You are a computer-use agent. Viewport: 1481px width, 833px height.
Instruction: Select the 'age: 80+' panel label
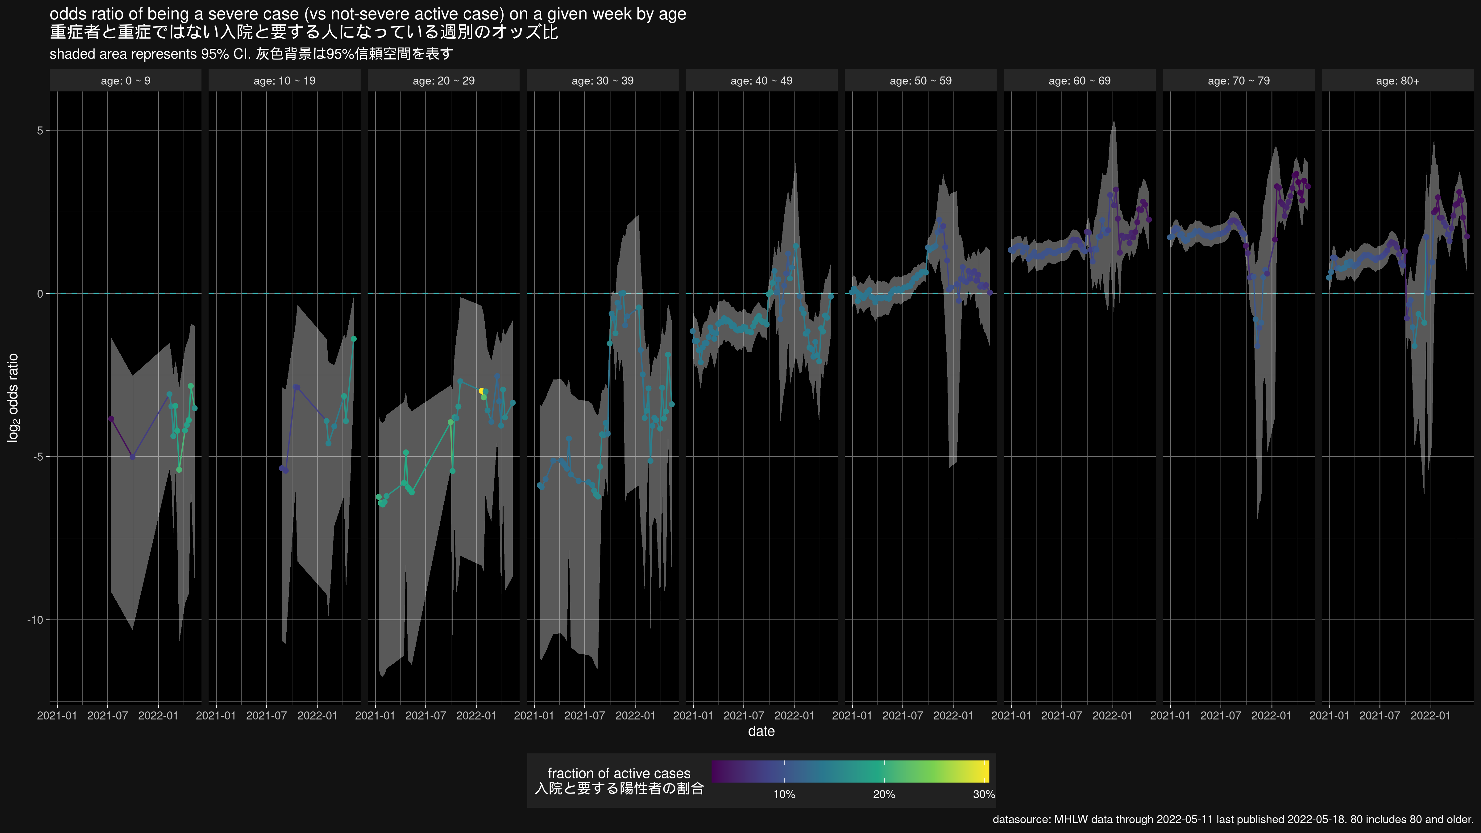(x=1397, y=81)
